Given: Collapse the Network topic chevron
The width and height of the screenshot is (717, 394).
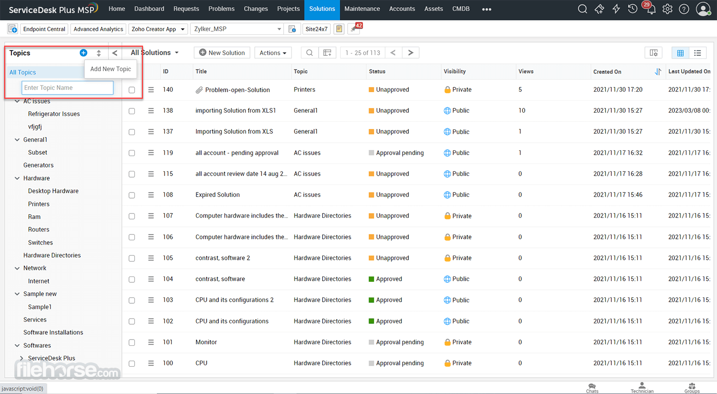Looking at the screenshot, I should [17, 268].
